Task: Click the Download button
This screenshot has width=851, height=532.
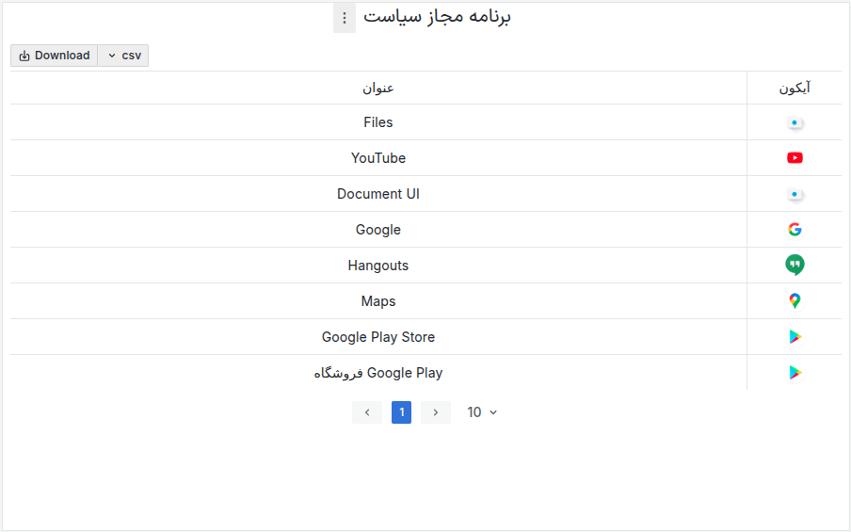Action: click(x=55, y=56)
